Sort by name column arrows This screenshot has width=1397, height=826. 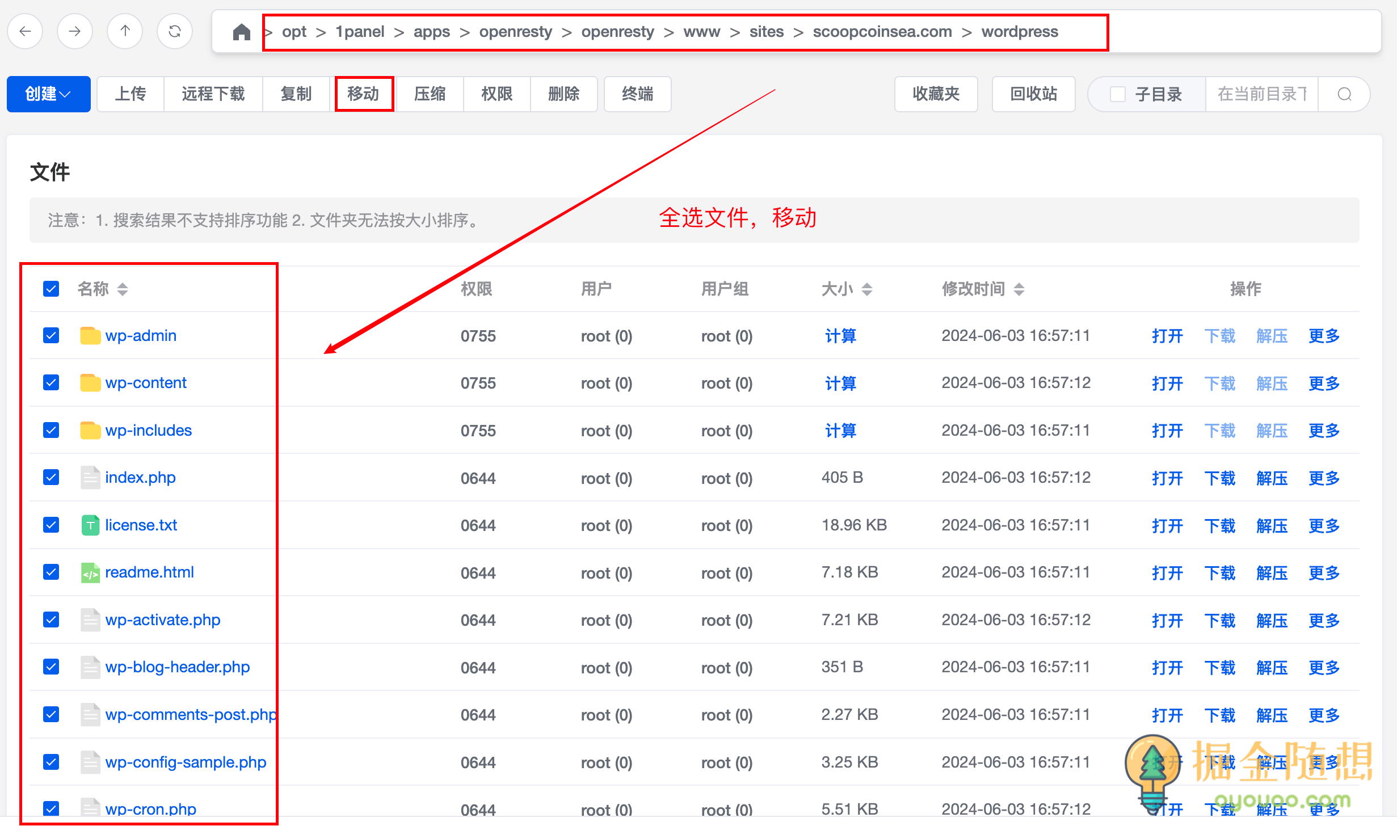click(122, 289)
